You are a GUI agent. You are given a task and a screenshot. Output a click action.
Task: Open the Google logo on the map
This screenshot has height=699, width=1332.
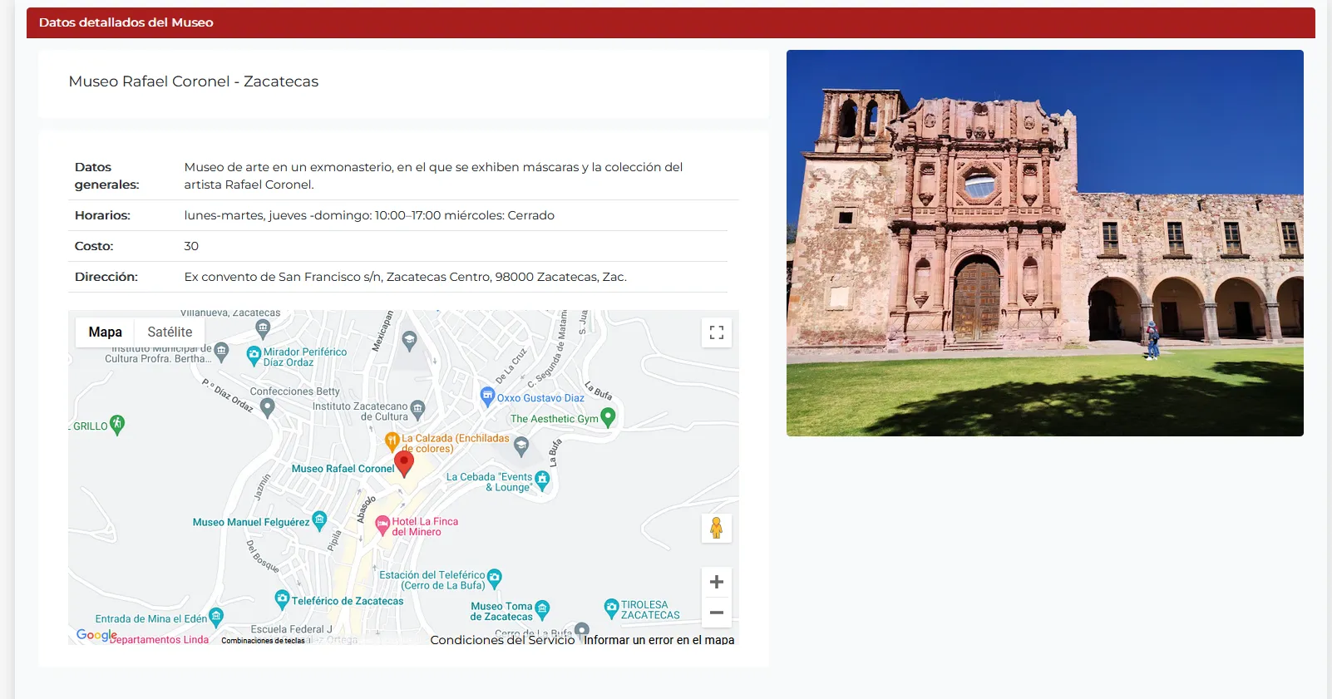96,635
